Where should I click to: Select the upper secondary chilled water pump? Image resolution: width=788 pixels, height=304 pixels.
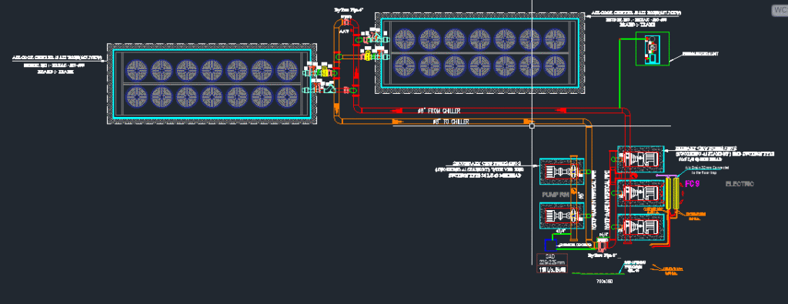click(x=561, y=172)
